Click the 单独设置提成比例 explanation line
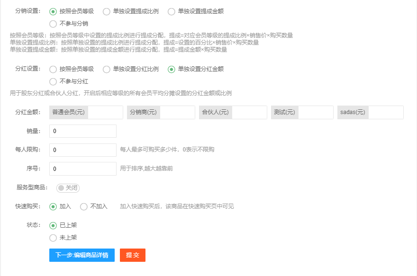This screenshot has width=417, height=276. (x=134, y=43)
